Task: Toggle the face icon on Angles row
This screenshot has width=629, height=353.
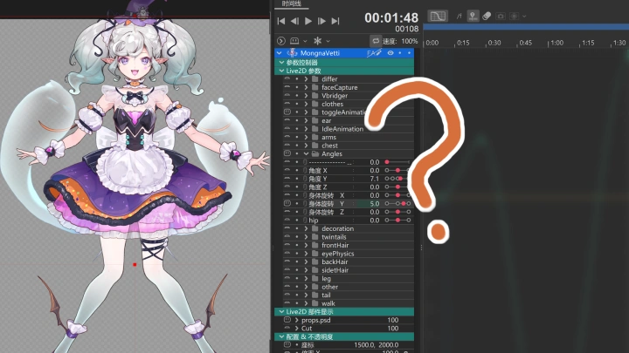Action: pos(287,153)
